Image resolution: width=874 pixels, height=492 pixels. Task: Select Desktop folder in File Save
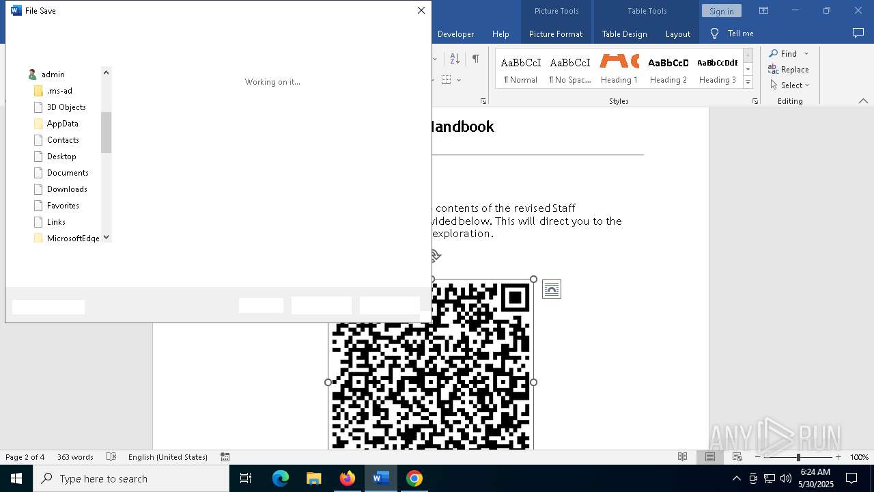pyautogui.click(x=61, y=156)
